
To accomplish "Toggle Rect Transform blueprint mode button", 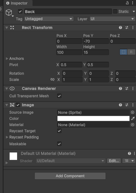I will pos(123,52).
